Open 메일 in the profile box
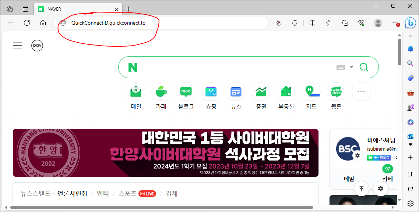 (349, 179)
